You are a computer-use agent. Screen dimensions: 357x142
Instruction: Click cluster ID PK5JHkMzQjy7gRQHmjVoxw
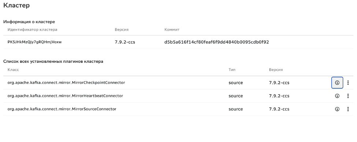(34, 42)
